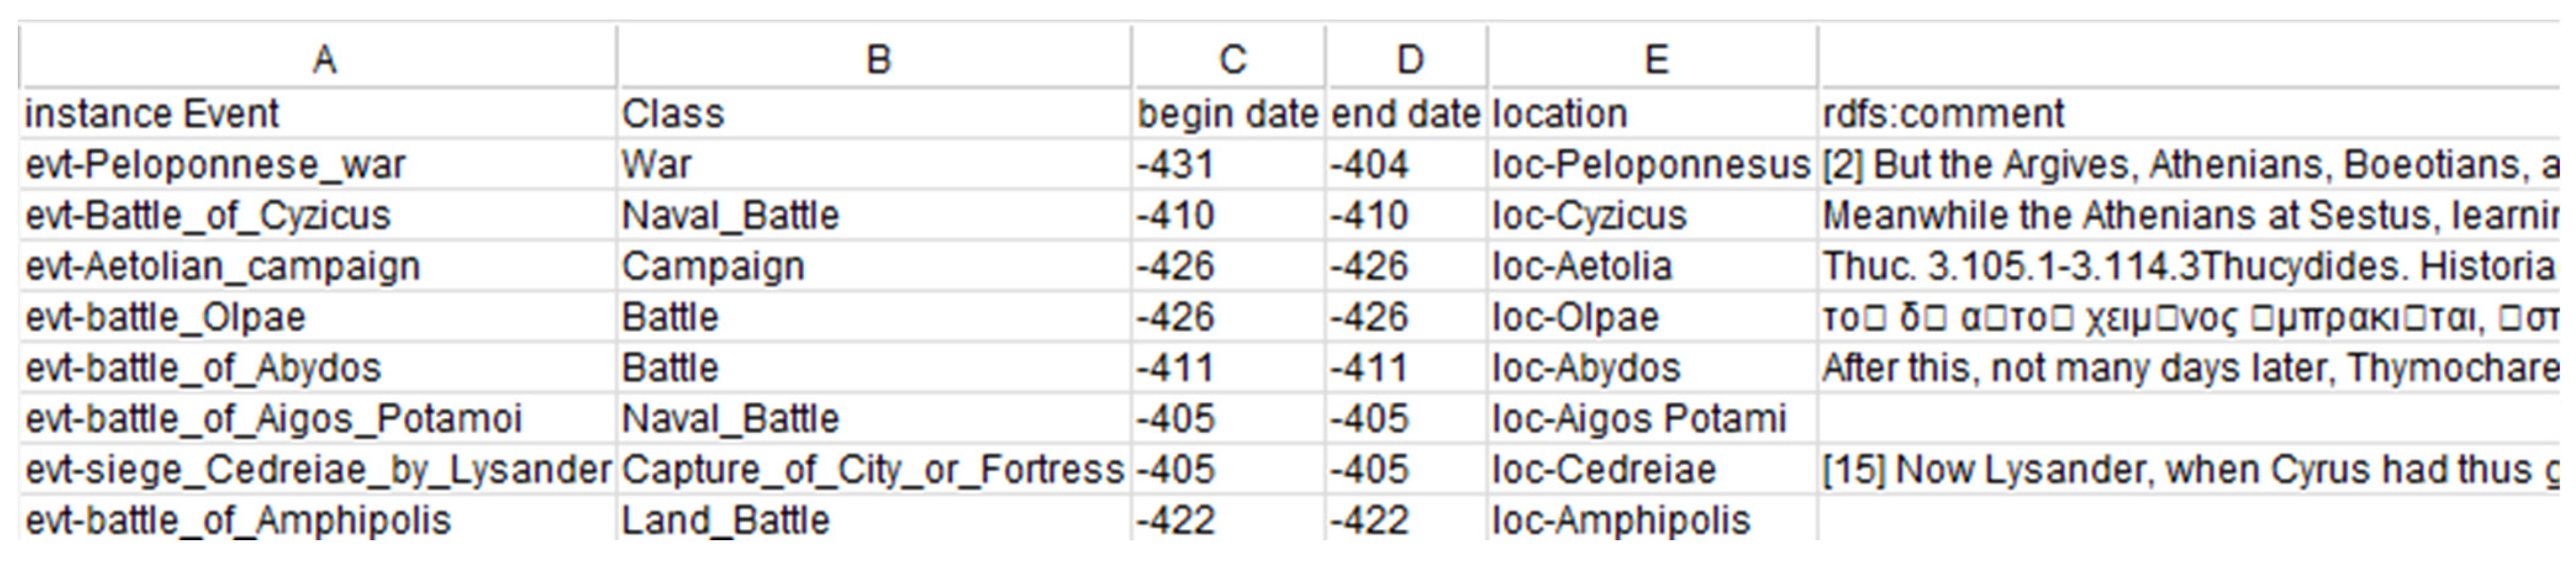Click the Greek text comment cell

[2190, 317]
